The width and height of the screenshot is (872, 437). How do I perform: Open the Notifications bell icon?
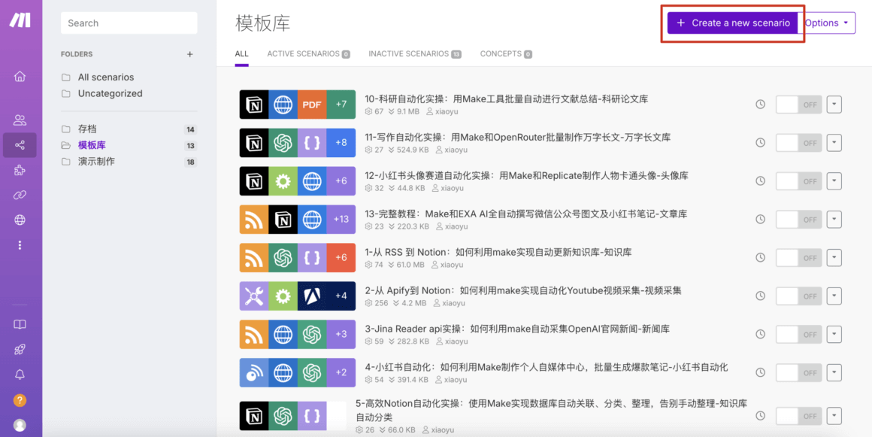20,375
